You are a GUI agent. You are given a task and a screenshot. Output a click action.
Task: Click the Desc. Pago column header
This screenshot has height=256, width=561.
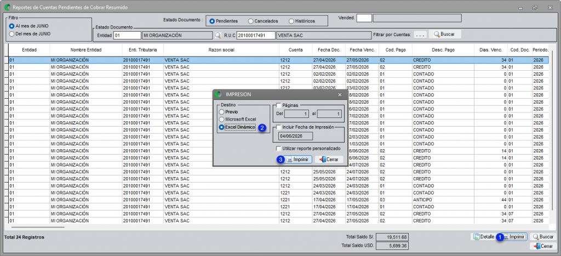click(443, 50)
